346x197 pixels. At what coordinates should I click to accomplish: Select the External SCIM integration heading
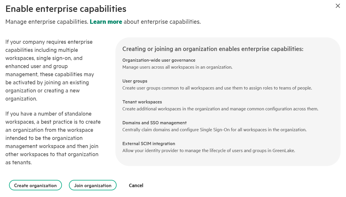pos(149,144)
